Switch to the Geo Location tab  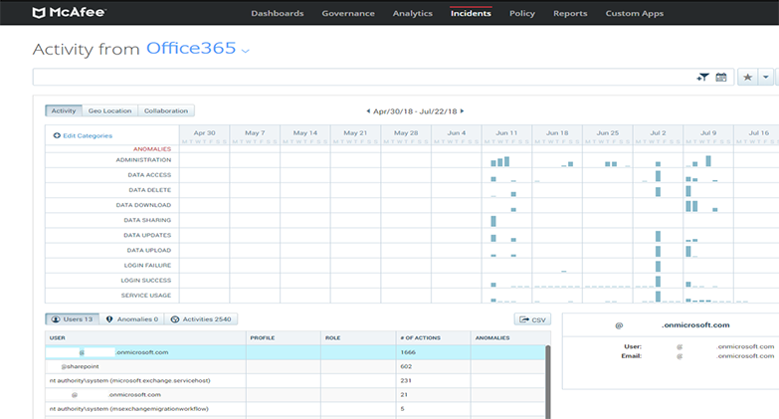click(x=109, y=110)
